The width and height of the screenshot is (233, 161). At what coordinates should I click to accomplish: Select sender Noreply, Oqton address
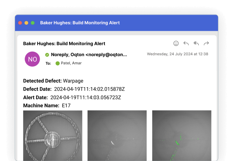[89, 55]
